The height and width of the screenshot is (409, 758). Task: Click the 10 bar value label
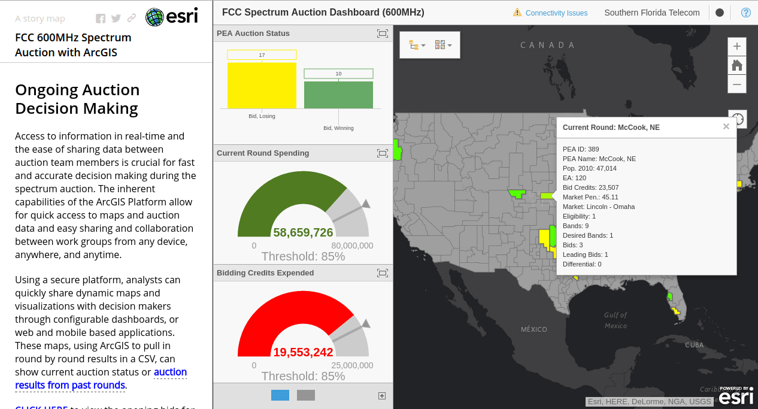338,74
